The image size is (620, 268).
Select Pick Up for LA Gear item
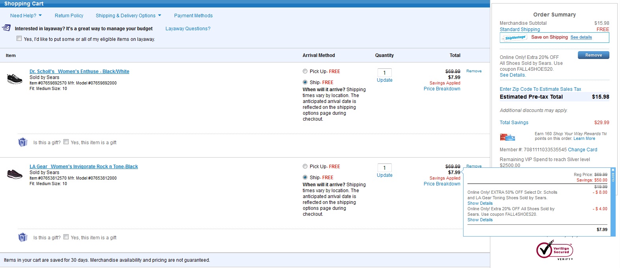(305, 167)
